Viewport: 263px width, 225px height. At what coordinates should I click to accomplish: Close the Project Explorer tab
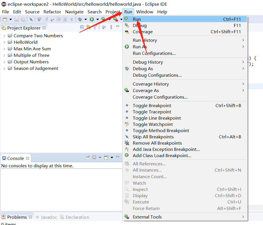[44, 28]
